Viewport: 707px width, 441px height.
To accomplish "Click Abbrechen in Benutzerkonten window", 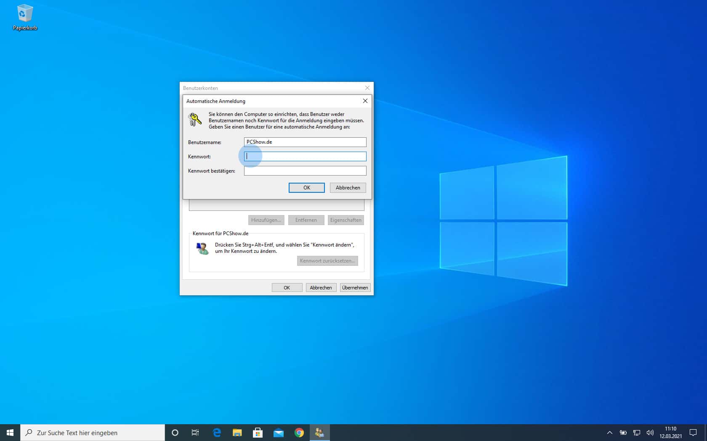I will [321, 288].
